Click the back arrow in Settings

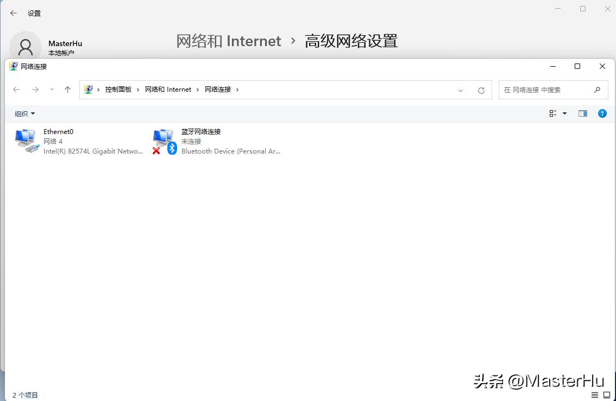[13, 13]
